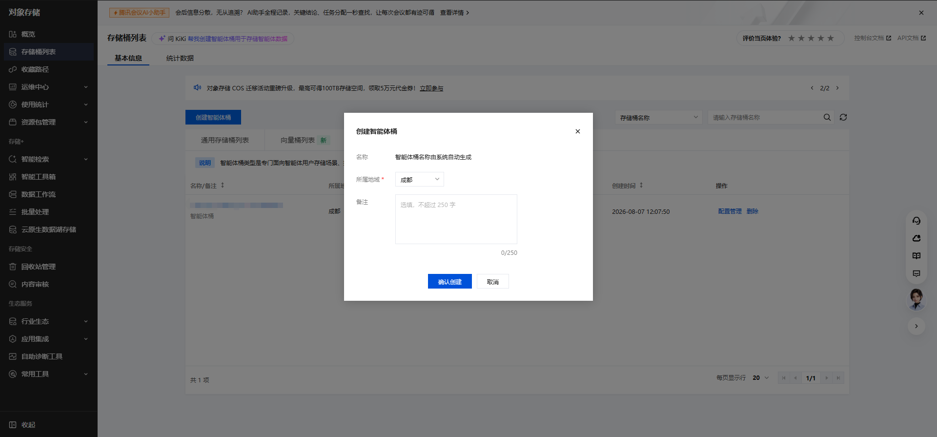Close the top promotional banner
Screen dimensions: 937x437
pyautogui.click(x=921, y=13)
